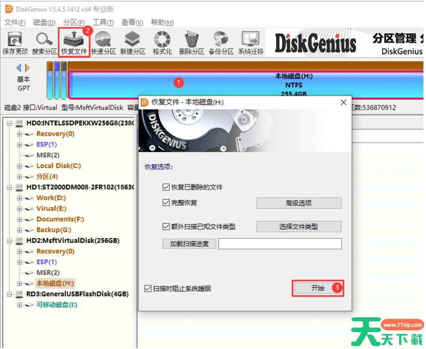The height and width of the screenshot is (349, 426).
Task: Open the 分区(P) menu
Action: coord(74,23)
